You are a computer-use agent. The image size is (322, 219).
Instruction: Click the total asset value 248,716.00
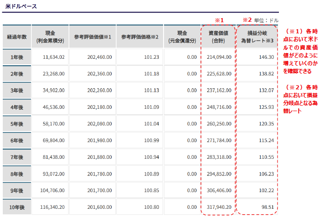tap(219, 107)
